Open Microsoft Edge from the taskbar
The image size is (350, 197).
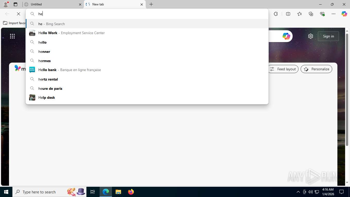pos(106,192)
